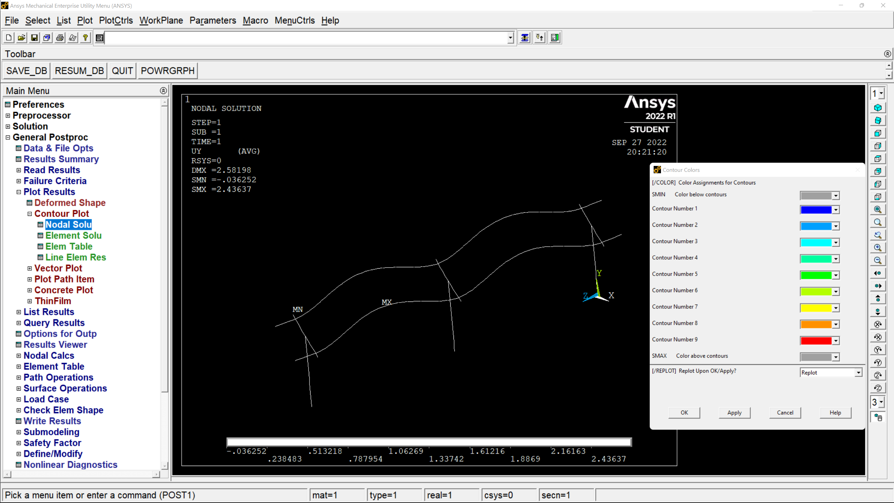Viewport: 894px width, 503px height.
Task: Click the Contact Manager icon
Action: (555, 38)
